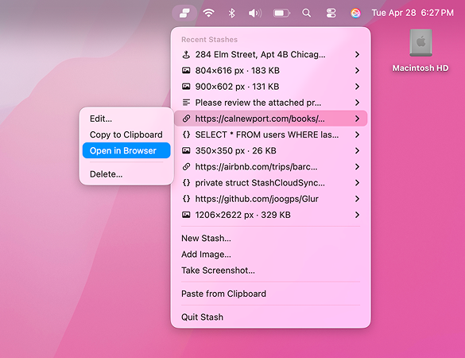Expand submenu arrow for airbnb.com stash
465x358 pixels.
pos(357,166)
